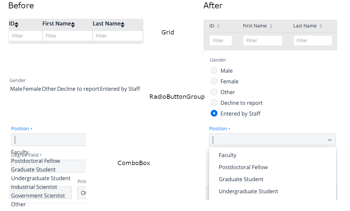Click Industrial Scientist in the unstyled Before list

coord(34,187)
